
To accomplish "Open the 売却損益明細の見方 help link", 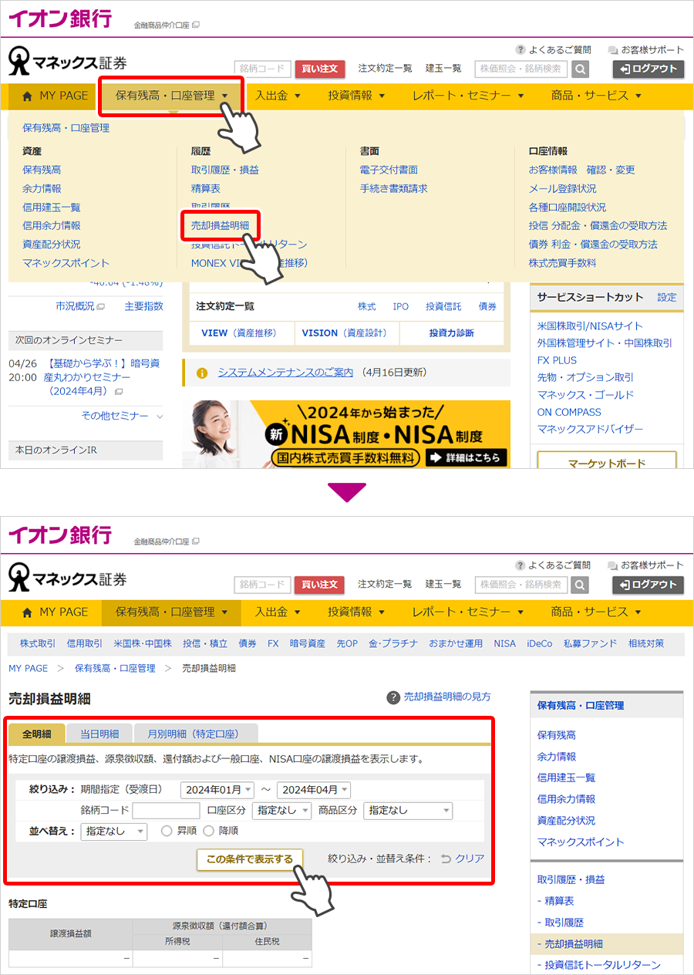I will tap(447, 697).
